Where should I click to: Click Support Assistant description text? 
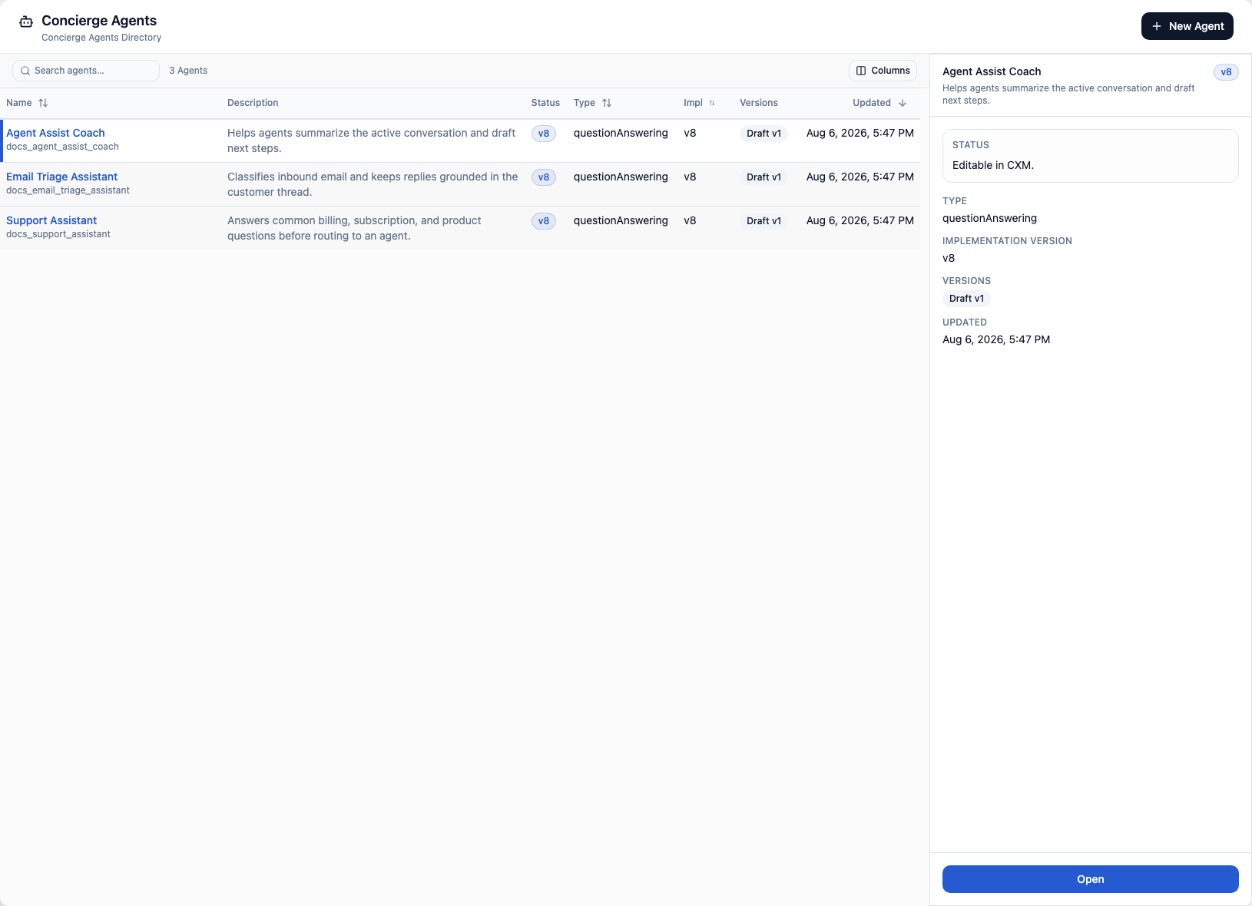(x=354, y=228)
